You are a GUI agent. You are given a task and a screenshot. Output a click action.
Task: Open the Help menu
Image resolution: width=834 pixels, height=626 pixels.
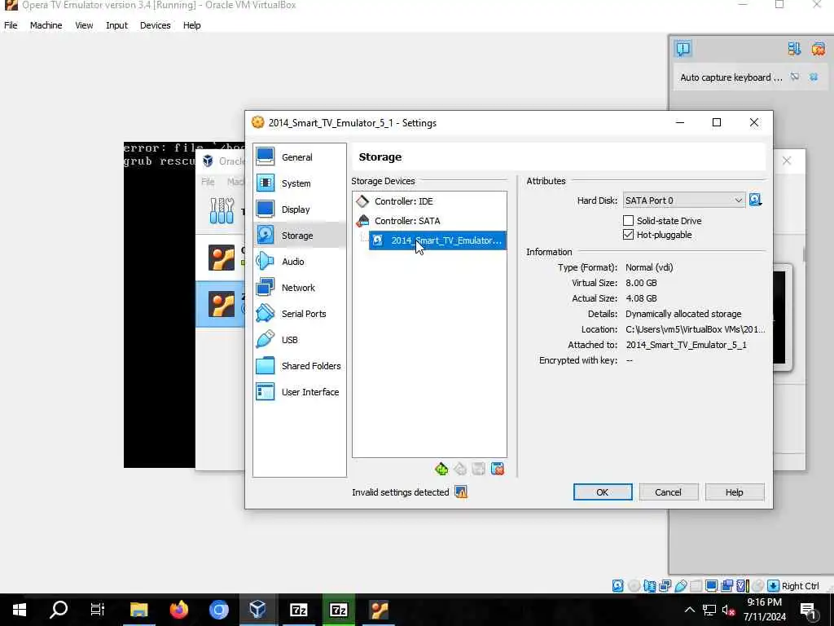tap(191, 25)
